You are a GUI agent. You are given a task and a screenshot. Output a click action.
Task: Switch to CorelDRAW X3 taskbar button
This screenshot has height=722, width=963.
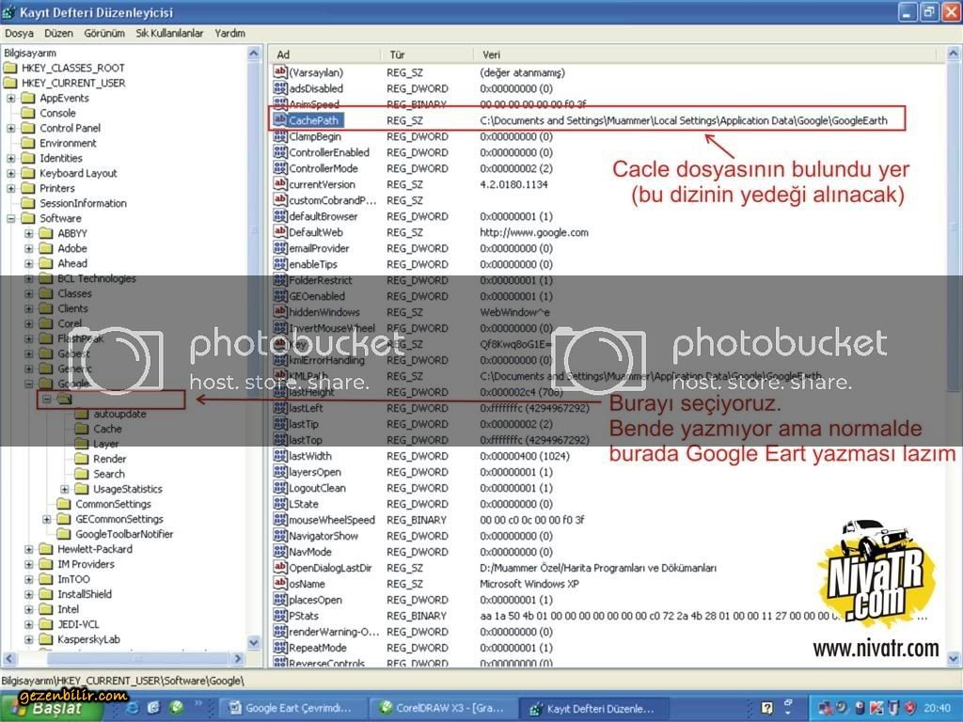pyautogui.click(x=439, y=708)
